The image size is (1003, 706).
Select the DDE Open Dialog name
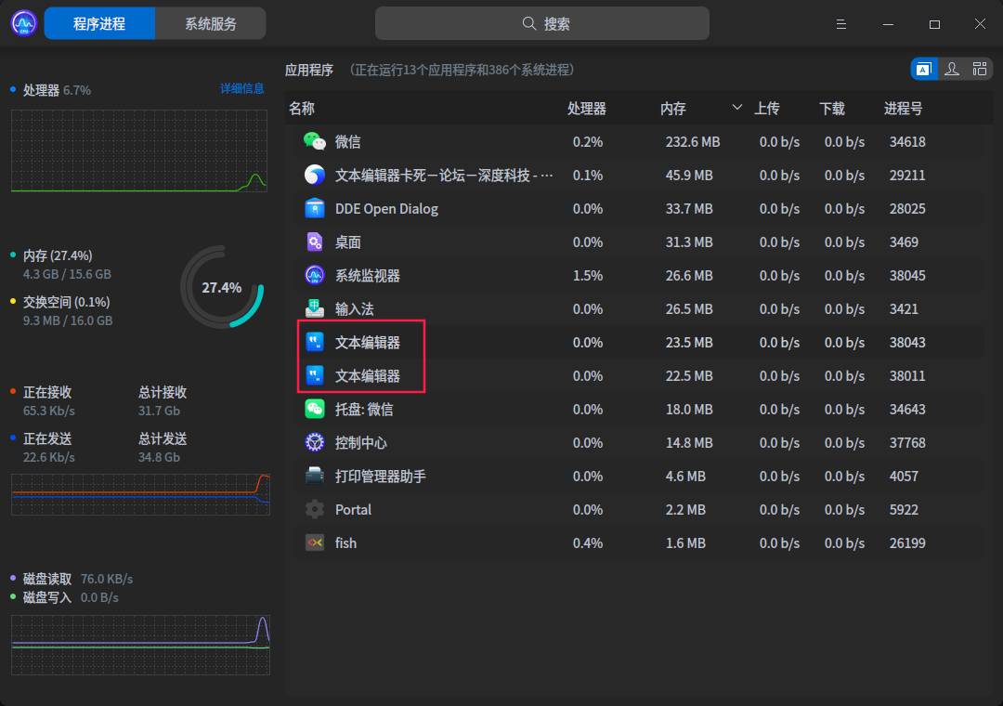(x=386, y=209)
